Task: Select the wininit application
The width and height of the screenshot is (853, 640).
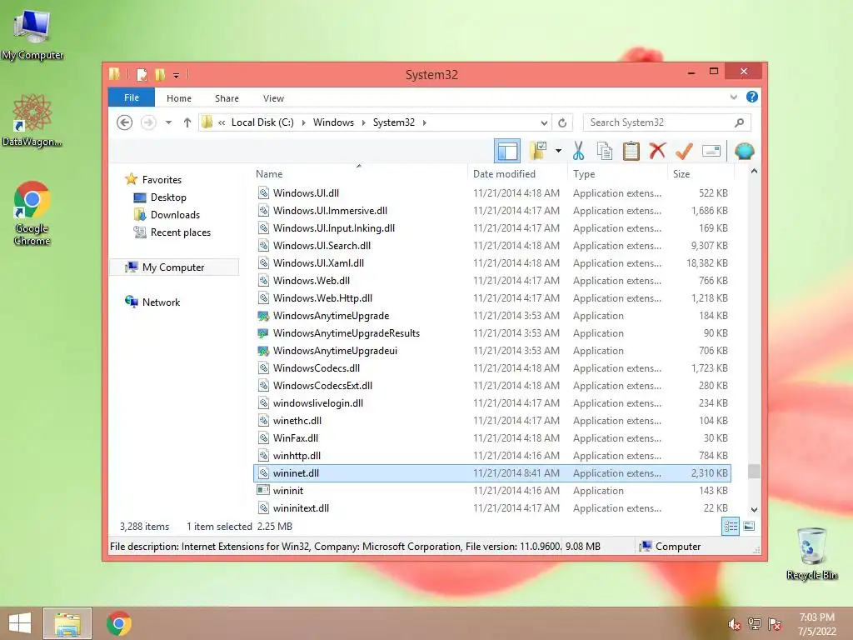Action: 492,490
